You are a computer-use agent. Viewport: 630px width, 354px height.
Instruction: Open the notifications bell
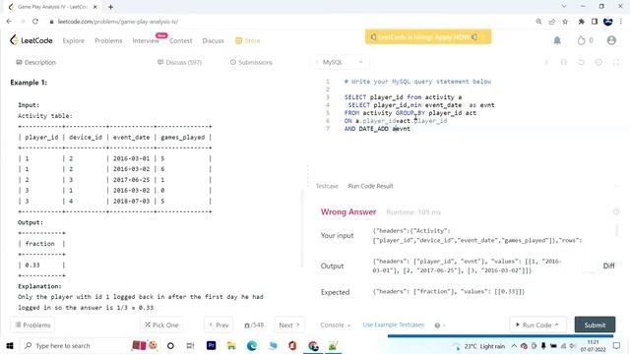pos(557,40)
